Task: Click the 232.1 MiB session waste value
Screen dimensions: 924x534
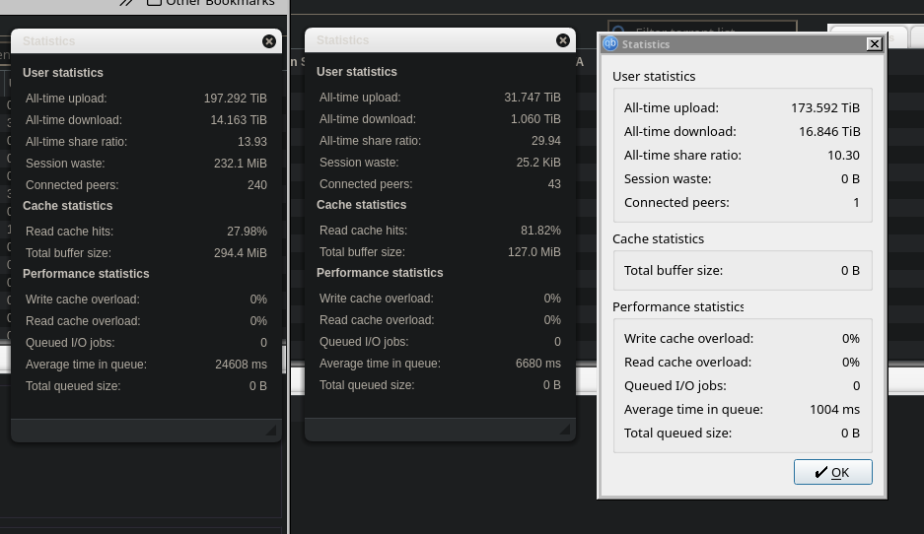Action: 241,164
